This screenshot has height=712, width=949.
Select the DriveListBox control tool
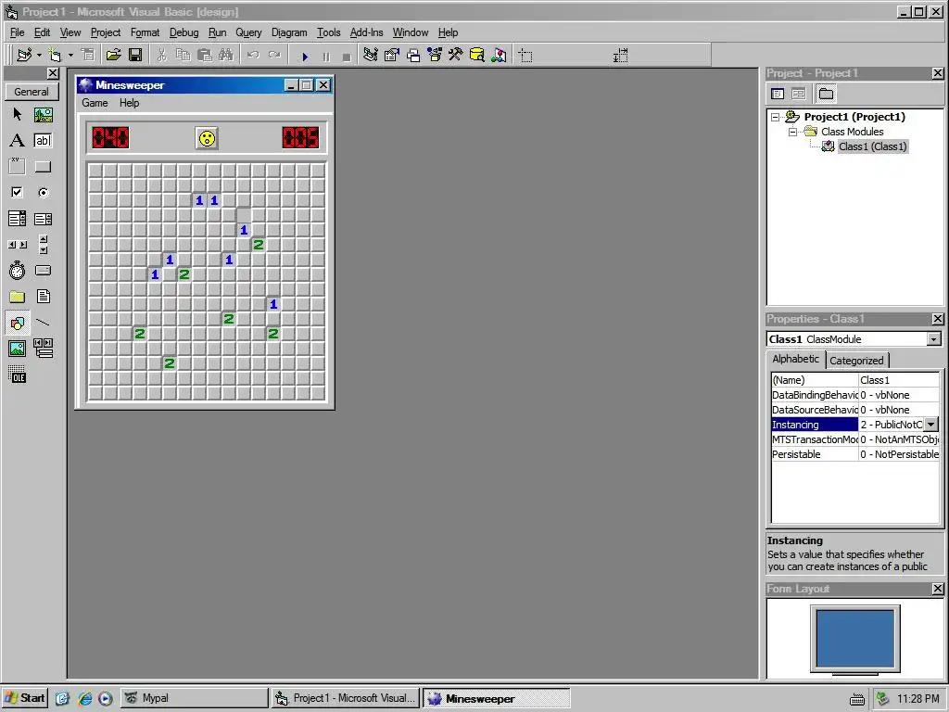click(x=43, y=271)
